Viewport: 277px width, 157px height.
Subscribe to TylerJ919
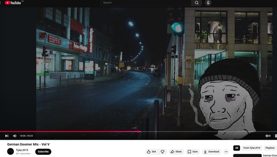[x=43, y=152]
